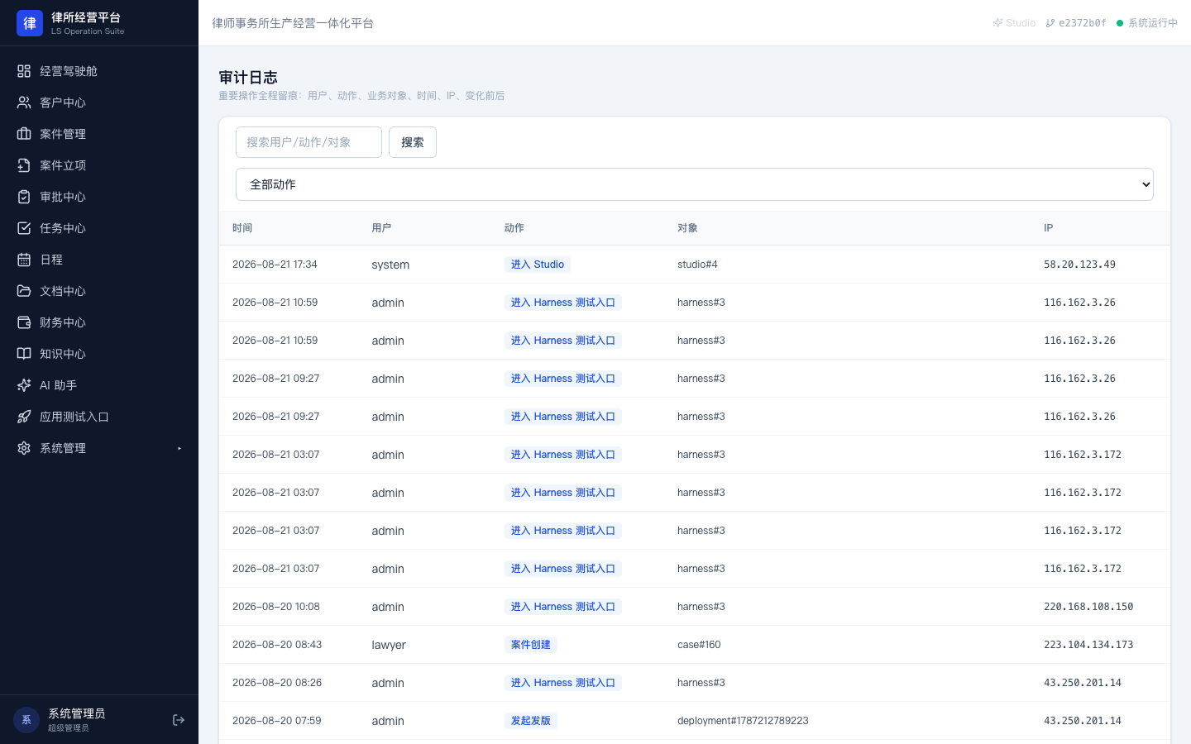The image size is (1191, 744).
Task: Focus the 搜索用户/动作/对象 input field
Action: tap(309, 142)
